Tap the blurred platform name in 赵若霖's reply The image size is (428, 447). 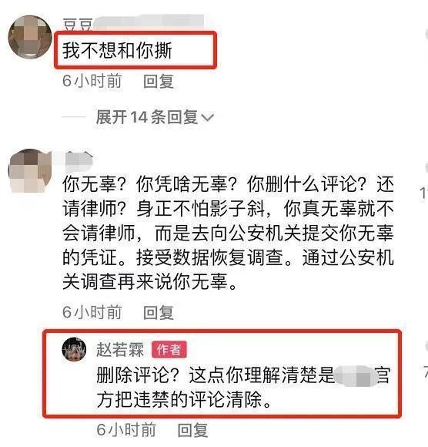355,376
